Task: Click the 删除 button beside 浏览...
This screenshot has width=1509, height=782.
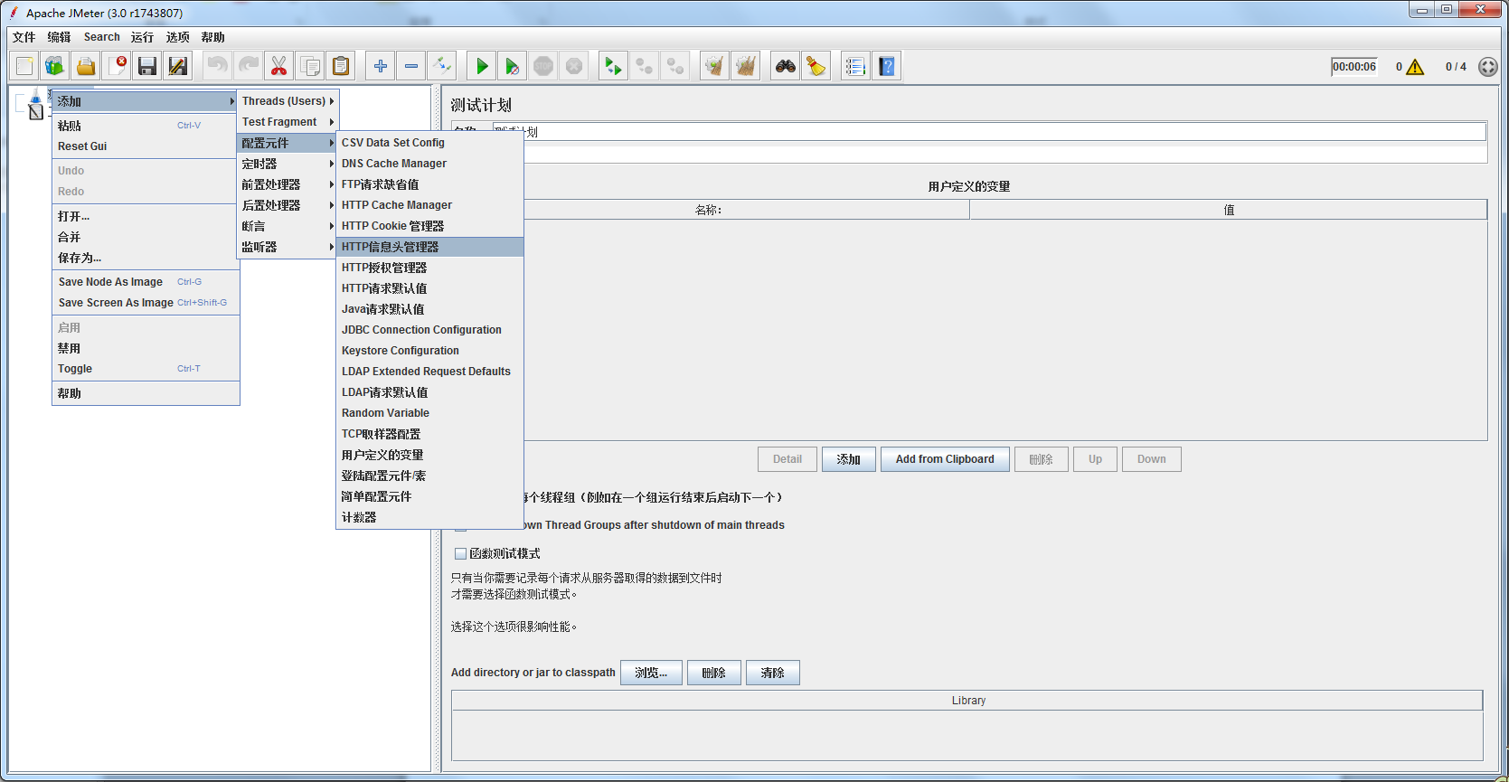Action: (714, 673)
